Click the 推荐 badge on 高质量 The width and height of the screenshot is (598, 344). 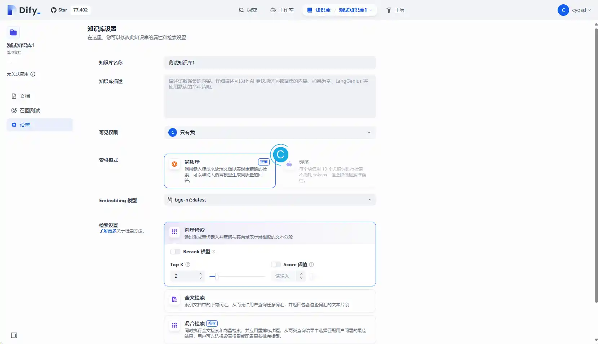(264, 162)
